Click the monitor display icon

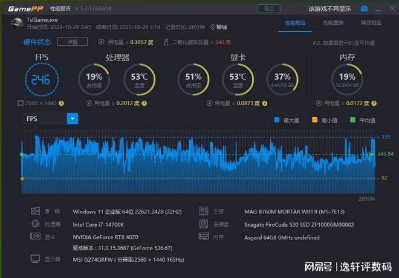pyautogui.click(x=35, y=259)
